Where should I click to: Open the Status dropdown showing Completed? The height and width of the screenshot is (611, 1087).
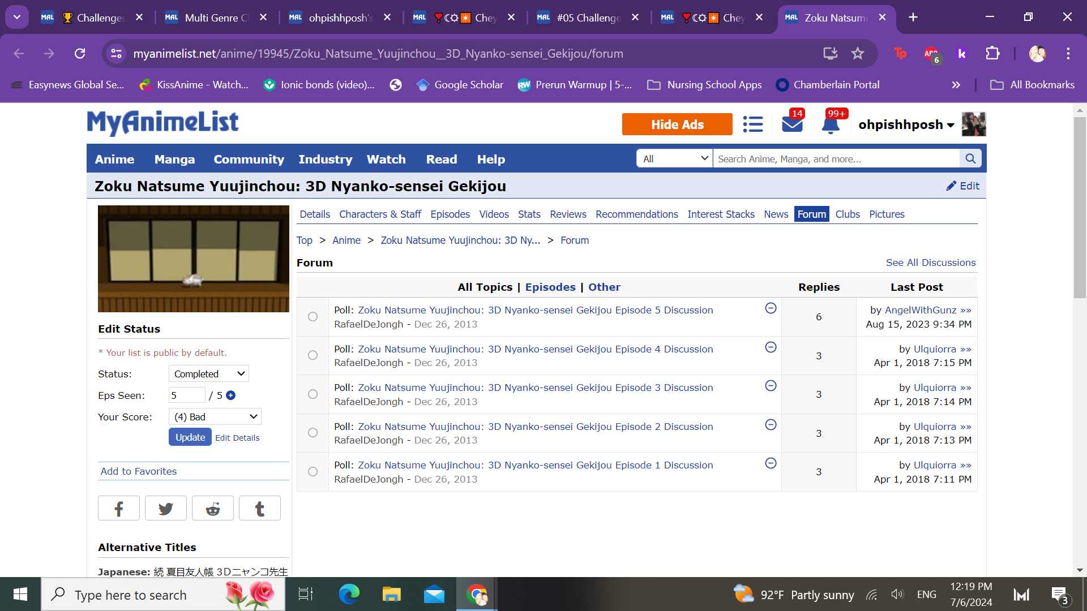pyautogui.click(x=209, y=374)
